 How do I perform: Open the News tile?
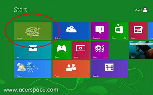(138, 31)
